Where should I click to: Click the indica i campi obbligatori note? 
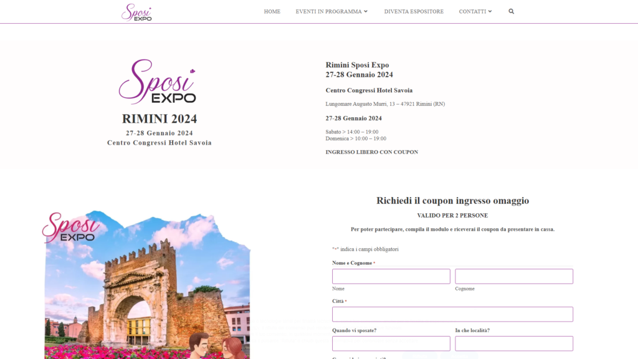tap(365, 249)
